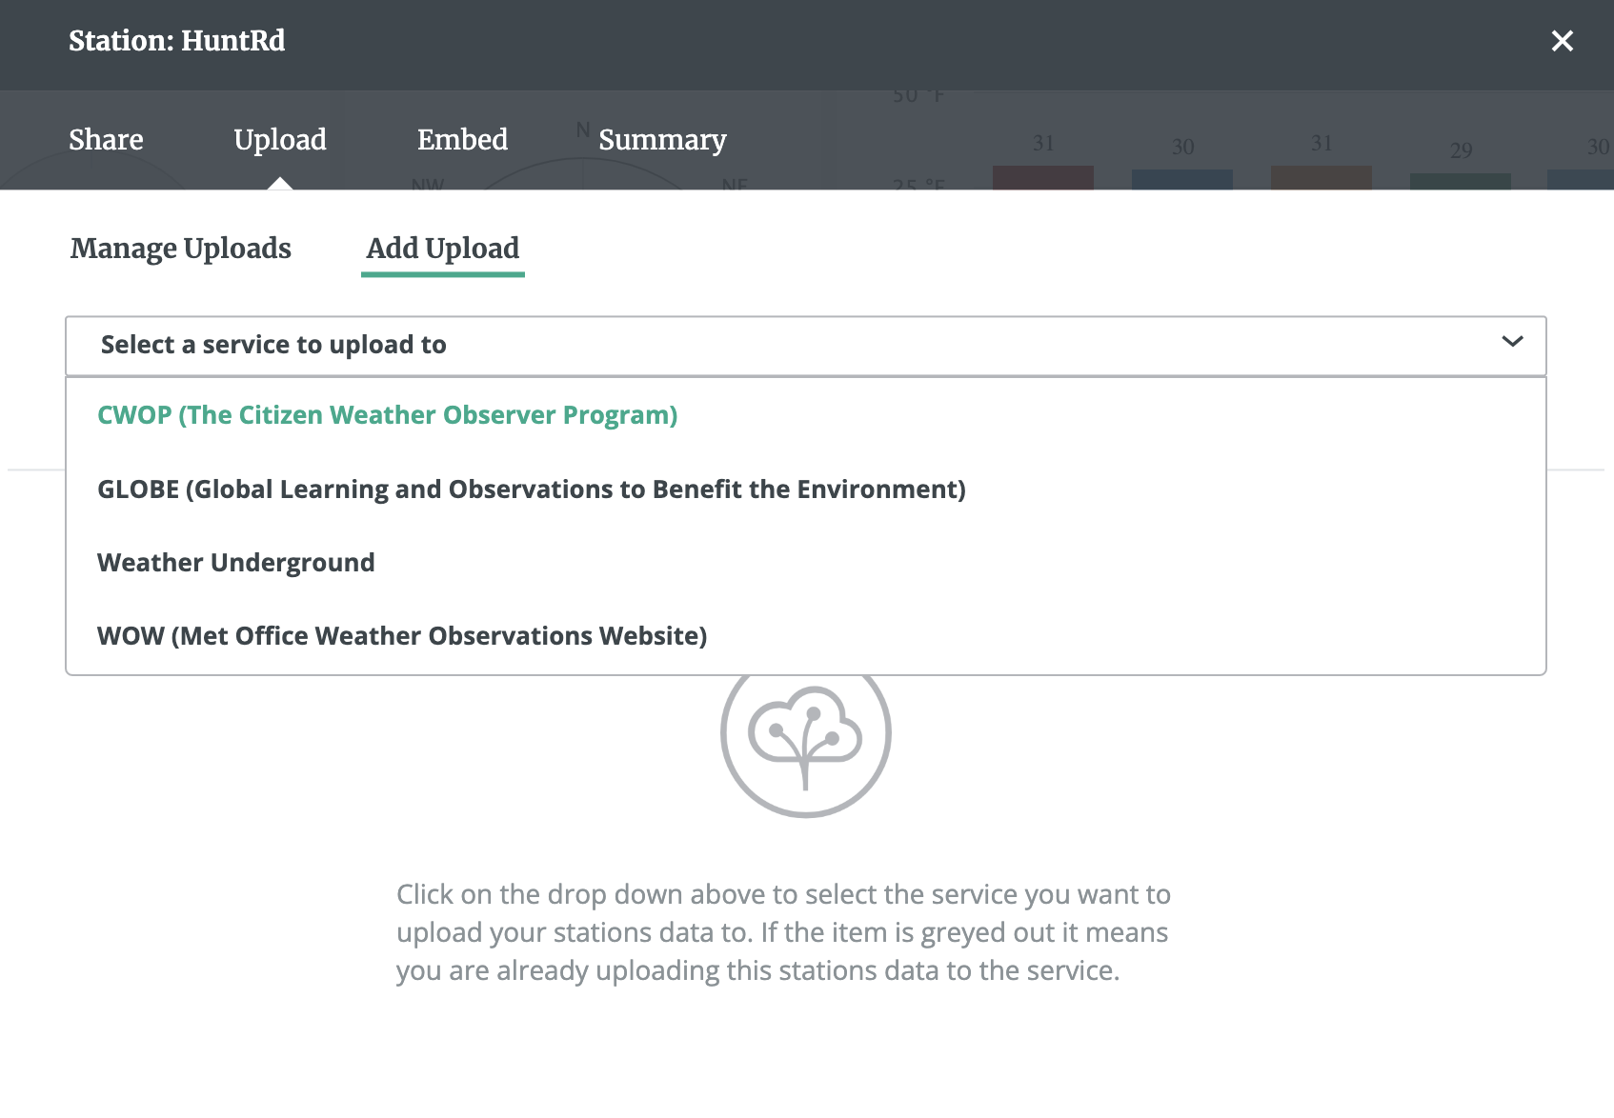Click the 'Select a service to upload to' box

pos(806,346)
